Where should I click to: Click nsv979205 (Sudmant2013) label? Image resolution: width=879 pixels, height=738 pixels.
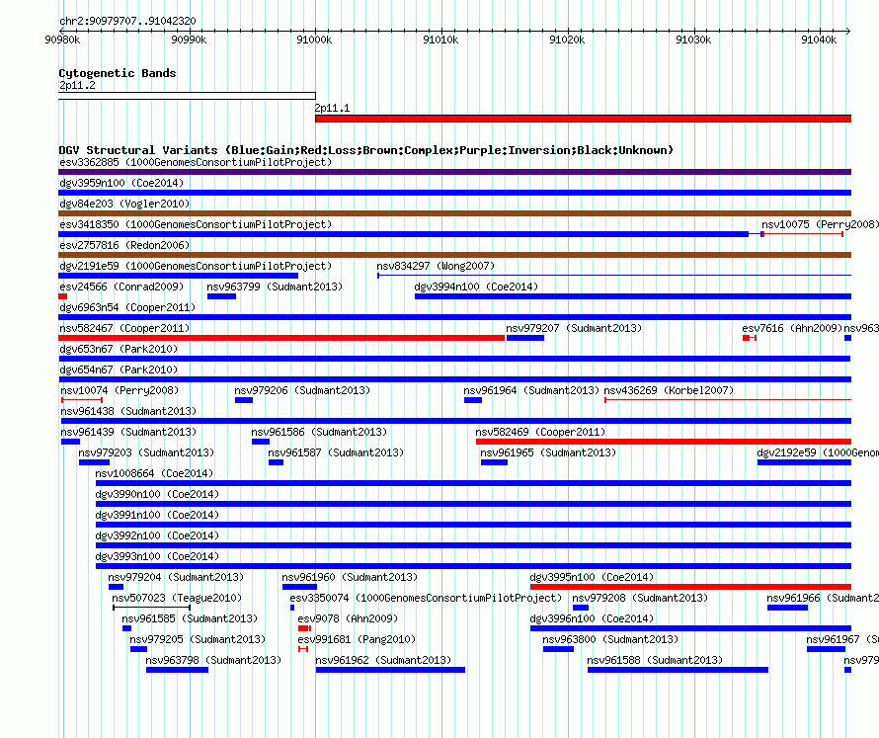(x=198, y=639)
